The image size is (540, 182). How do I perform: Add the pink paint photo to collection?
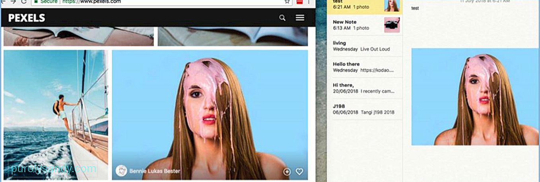pos(287,172)
